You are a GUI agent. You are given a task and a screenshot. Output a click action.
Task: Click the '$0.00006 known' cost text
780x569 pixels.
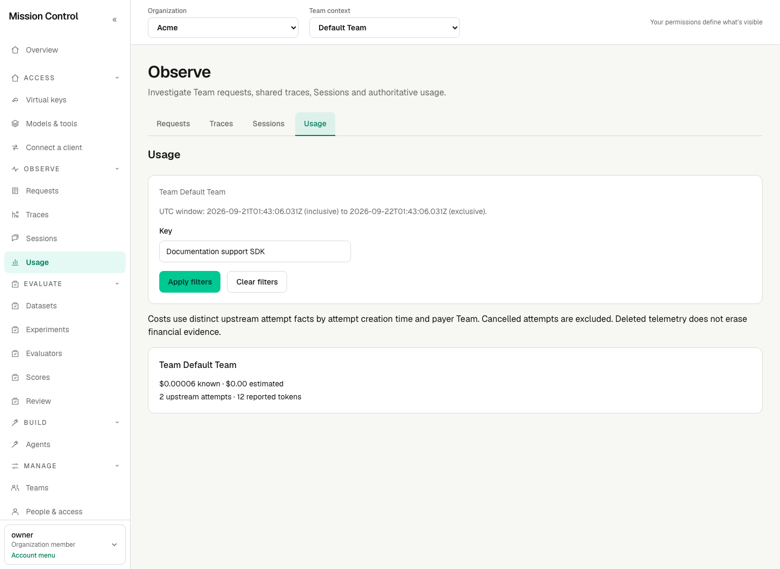[190, 384]
